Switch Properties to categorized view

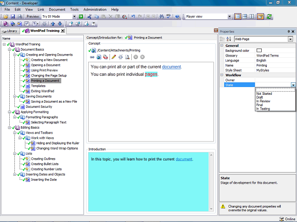(222, 39)
